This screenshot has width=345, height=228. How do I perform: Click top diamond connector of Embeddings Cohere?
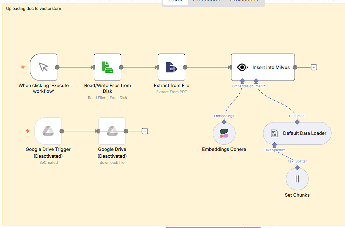click(x=224, y=122)
